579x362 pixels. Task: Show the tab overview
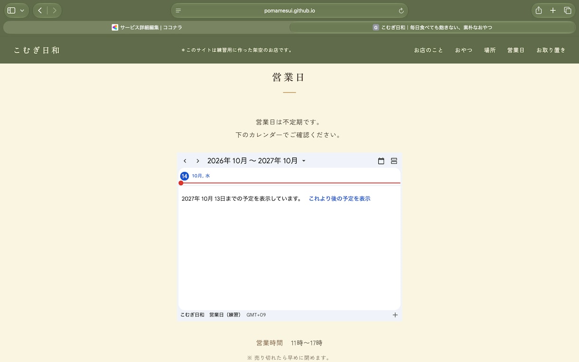567,10
